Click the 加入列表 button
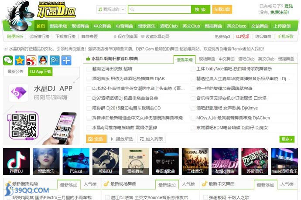Image resolution: width=301 pixels, height=200 pixels. 151,139
